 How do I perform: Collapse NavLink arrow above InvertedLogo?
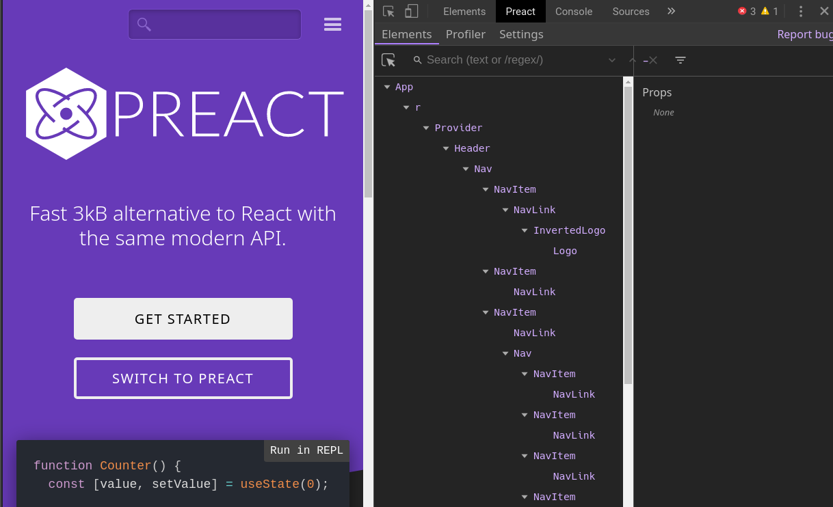coord(505,210)
